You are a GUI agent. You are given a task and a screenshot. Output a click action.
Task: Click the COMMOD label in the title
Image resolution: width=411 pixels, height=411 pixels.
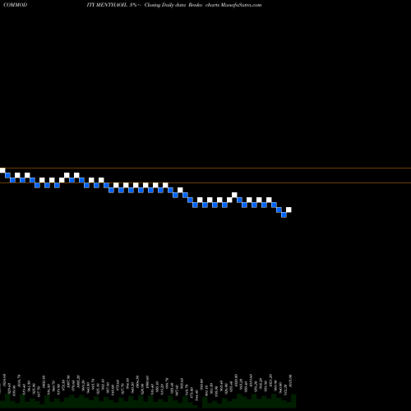(16, 5)
